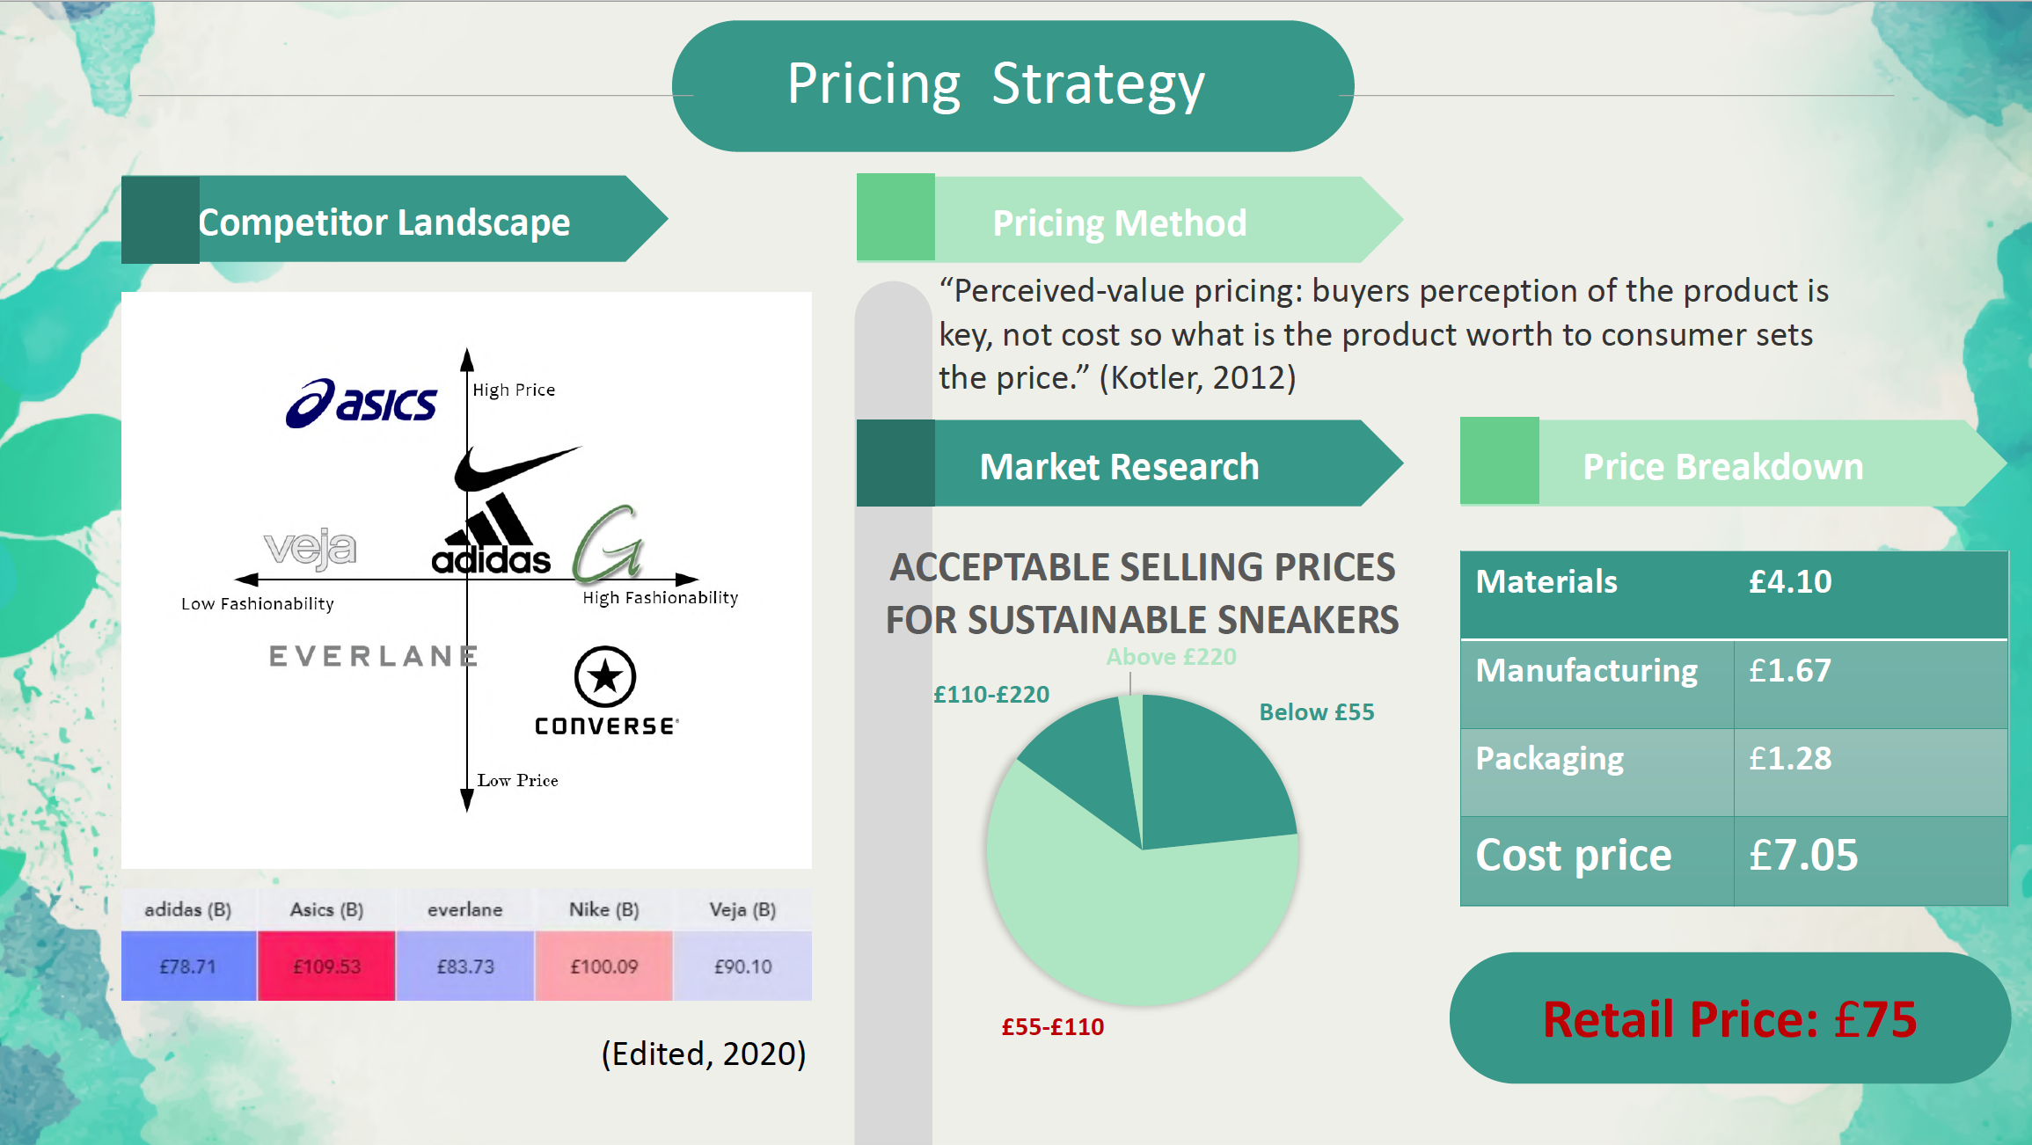
Task: Select the £55-£110 pie chart label
Action: coord(1052,1026)
